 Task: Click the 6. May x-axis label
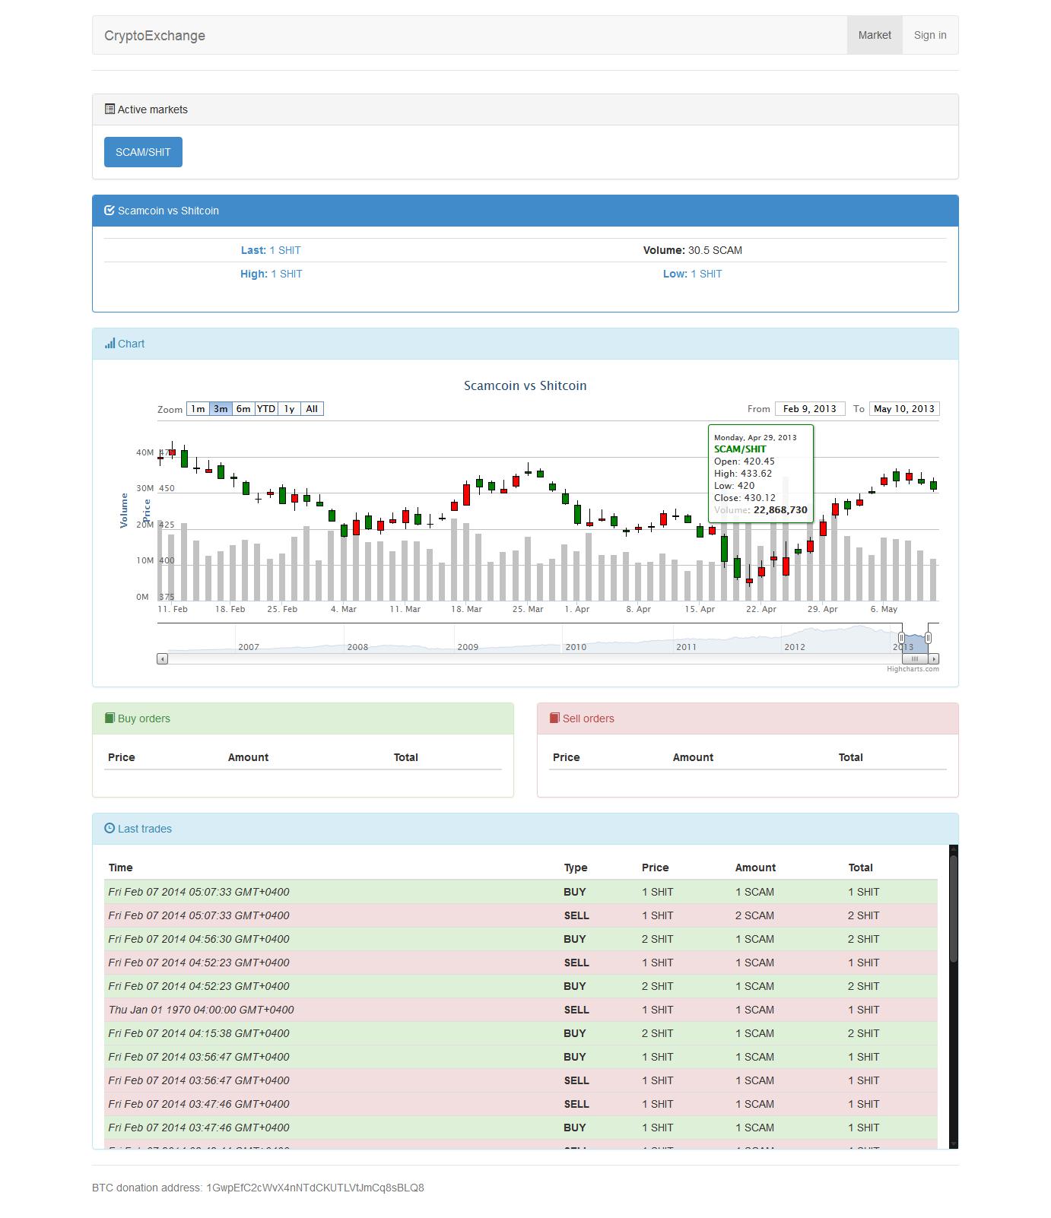[884, 609]
